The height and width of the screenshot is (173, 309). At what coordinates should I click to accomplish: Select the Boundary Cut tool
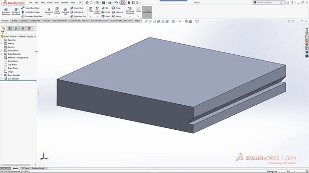[78, 16]
